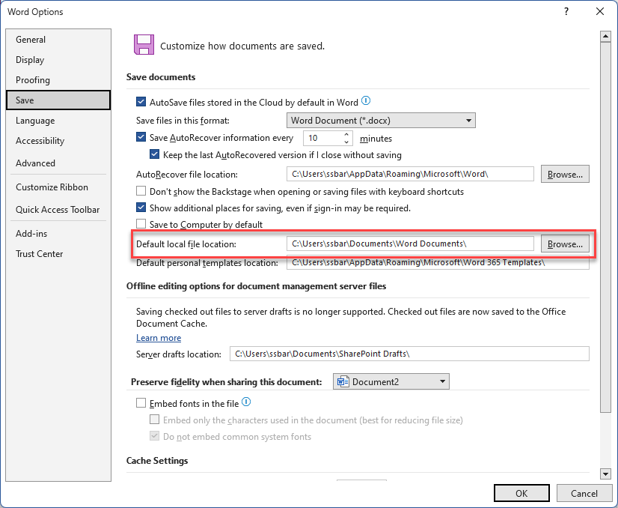
Task: Click Browse for AutoRecover file location
Action: 565,174
